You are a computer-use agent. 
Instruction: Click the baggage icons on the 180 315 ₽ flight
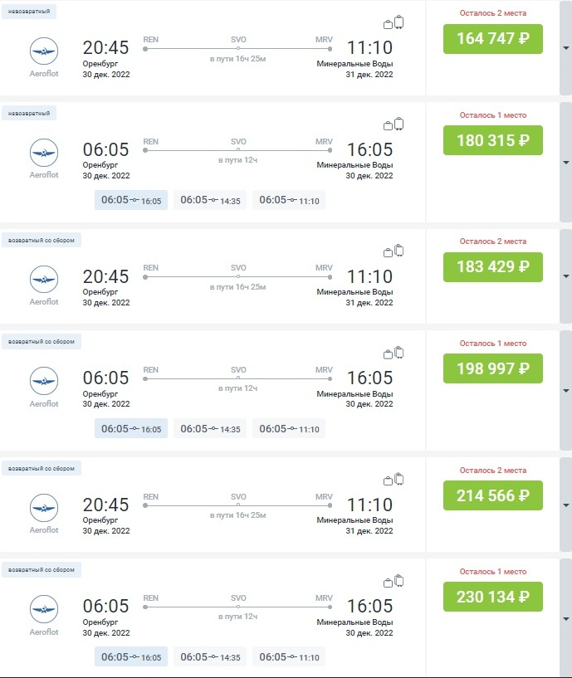(394, 124)
